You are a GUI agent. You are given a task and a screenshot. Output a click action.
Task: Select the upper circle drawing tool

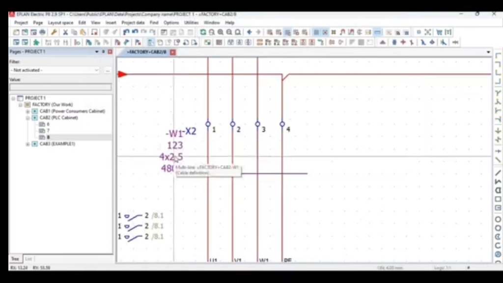click(x=498, y=220)
